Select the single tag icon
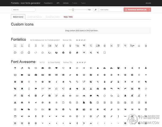Image resolution: width=162 pixels, height=127 pixels. pos(146,82)
